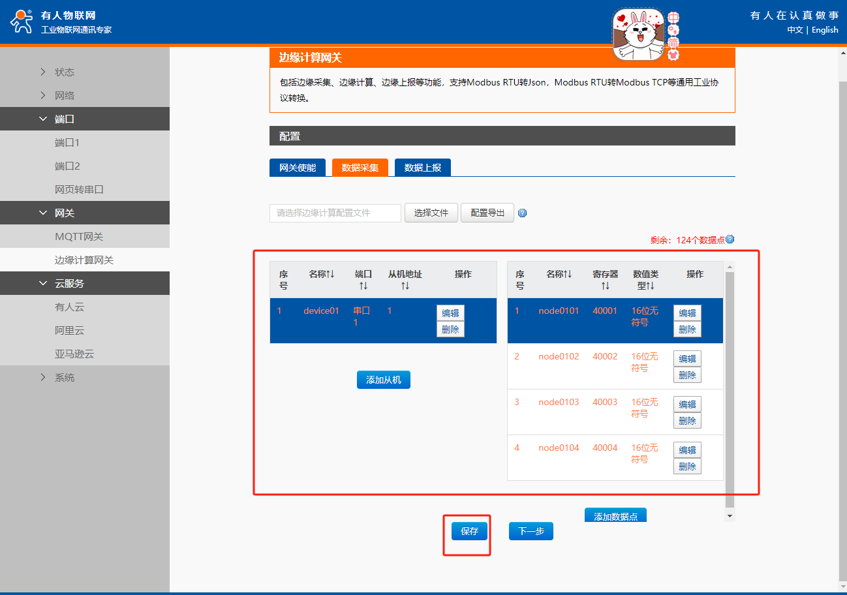The width and height of the screenshot is (847, 595).
Task: Sort data points by 数值类型 column
Action: pyautogui.click(x=645, y=280)
